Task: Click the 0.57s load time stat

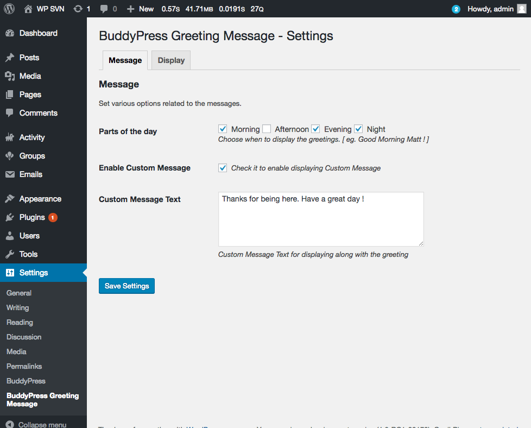Action: pyautogui.click(x=170, y=9)
